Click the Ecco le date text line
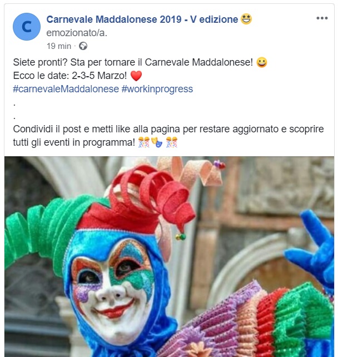Image resolution: width=338 pixels, height=357 pixels. [70, 76]
